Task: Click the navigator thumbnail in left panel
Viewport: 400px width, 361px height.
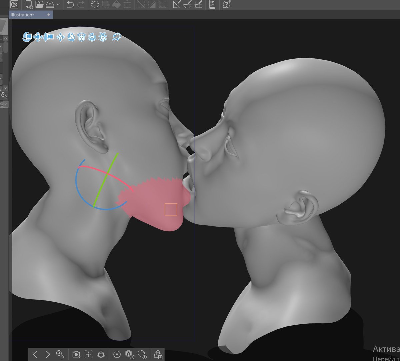Action: 4,27
